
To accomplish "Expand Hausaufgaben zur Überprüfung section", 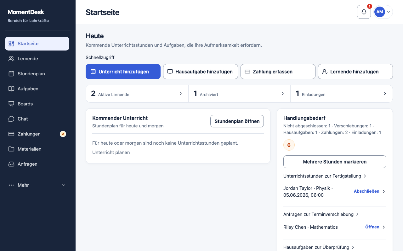I will pos(319,247).
